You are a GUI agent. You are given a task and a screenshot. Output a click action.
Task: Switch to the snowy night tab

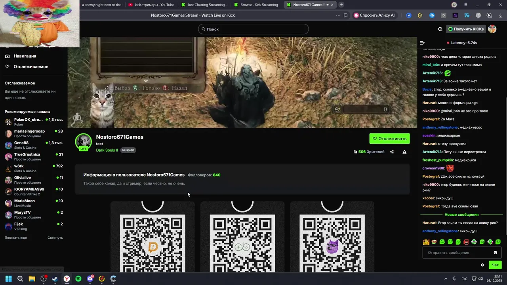[x=101, y=5]
